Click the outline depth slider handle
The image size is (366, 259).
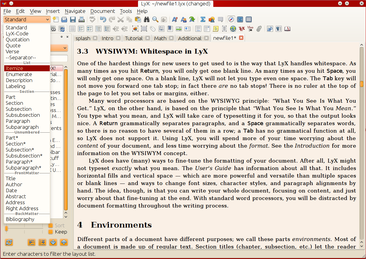click(7, 229)
